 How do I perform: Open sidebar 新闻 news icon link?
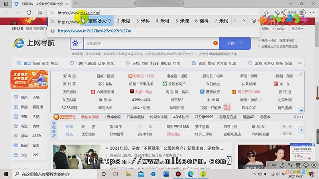[16, 145]
